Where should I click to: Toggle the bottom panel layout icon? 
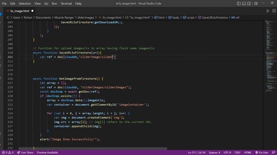244,3
